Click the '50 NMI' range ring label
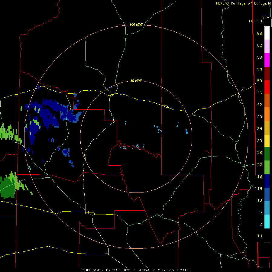Viewport: 272px width, 272px height. (136, 81)
